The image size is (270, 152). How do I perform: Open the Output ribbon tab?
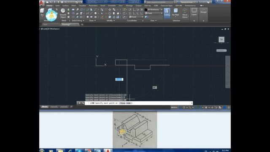[138, 5]
